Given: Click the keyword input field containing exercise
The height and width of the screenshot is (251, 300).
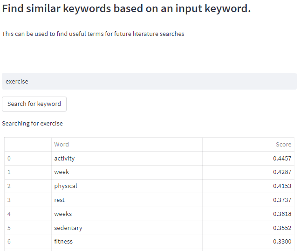Looking at the screenshot, I should tap(149, 81).
